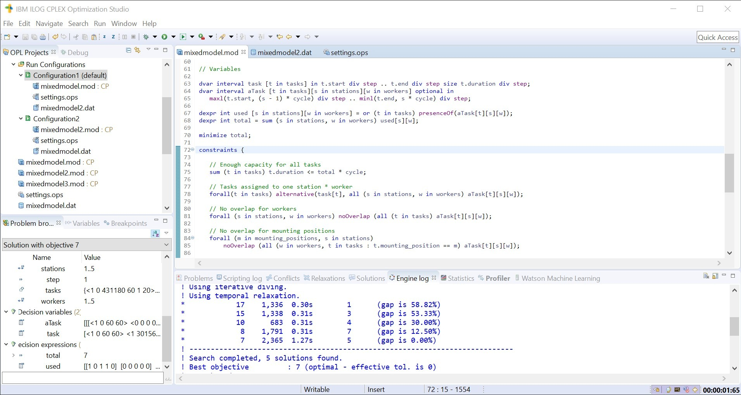Click the Cut scissors icon
Viewport: 741px width, 395px height.
pos(76,37)
